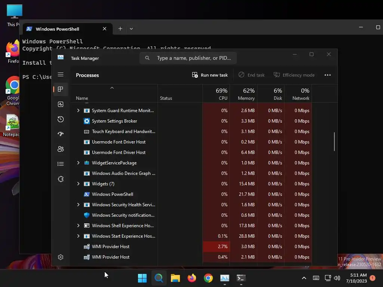Open Firefox from the taskbar

coord(192,278)
